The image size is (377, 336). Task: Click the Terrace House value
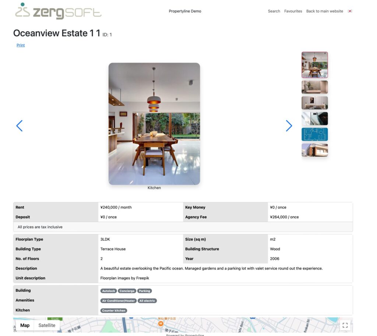(113, 249)
